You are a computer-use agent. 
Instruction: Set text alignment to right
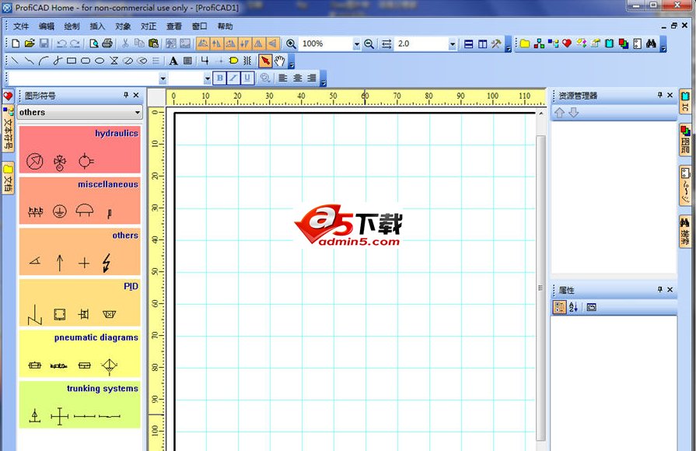click(x=312, y=78)
